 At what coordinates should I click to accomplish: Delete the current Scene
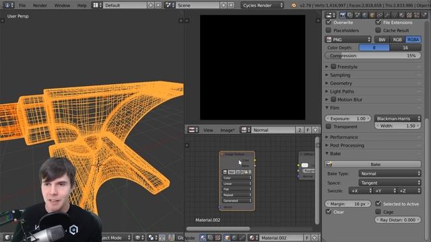pyautogui.click(x=231, y=5)
